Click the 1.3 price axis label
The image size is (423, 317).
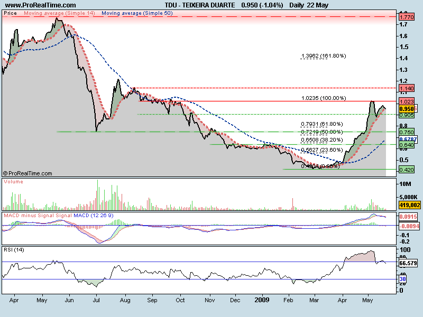pos(403,70)
